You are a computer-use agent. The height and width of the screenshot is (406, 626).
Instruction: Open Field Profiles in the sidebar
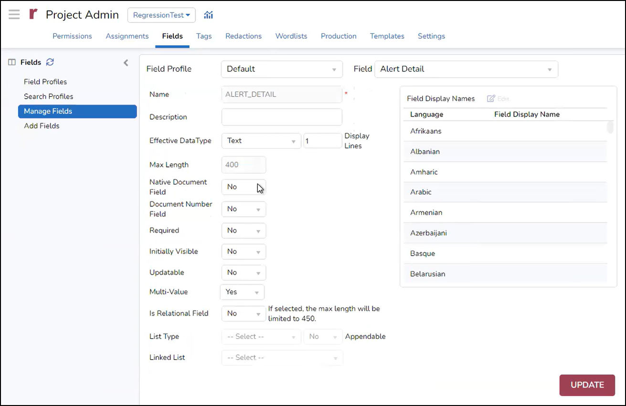pos(45,82)
